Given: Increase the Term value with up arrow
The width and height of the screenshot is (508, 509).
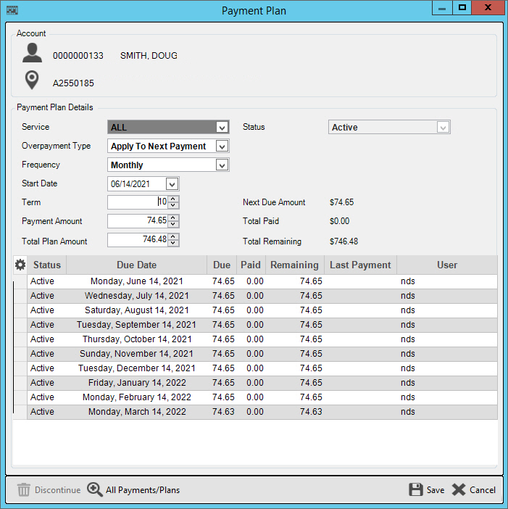Looking at the screenshot, I should tap(173, 199).
